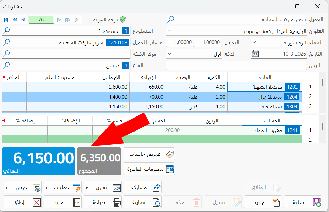Select the account column header (الحساب)
Image resolution: width=329 pixels, height=212 pixels.
pyautogui.click(x=272, y=121)
